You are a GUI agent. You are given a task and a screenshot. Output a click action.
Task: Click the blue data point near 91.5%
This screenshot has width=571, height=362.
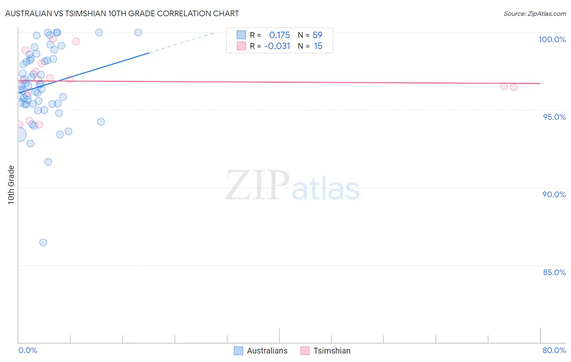(48, 162)
